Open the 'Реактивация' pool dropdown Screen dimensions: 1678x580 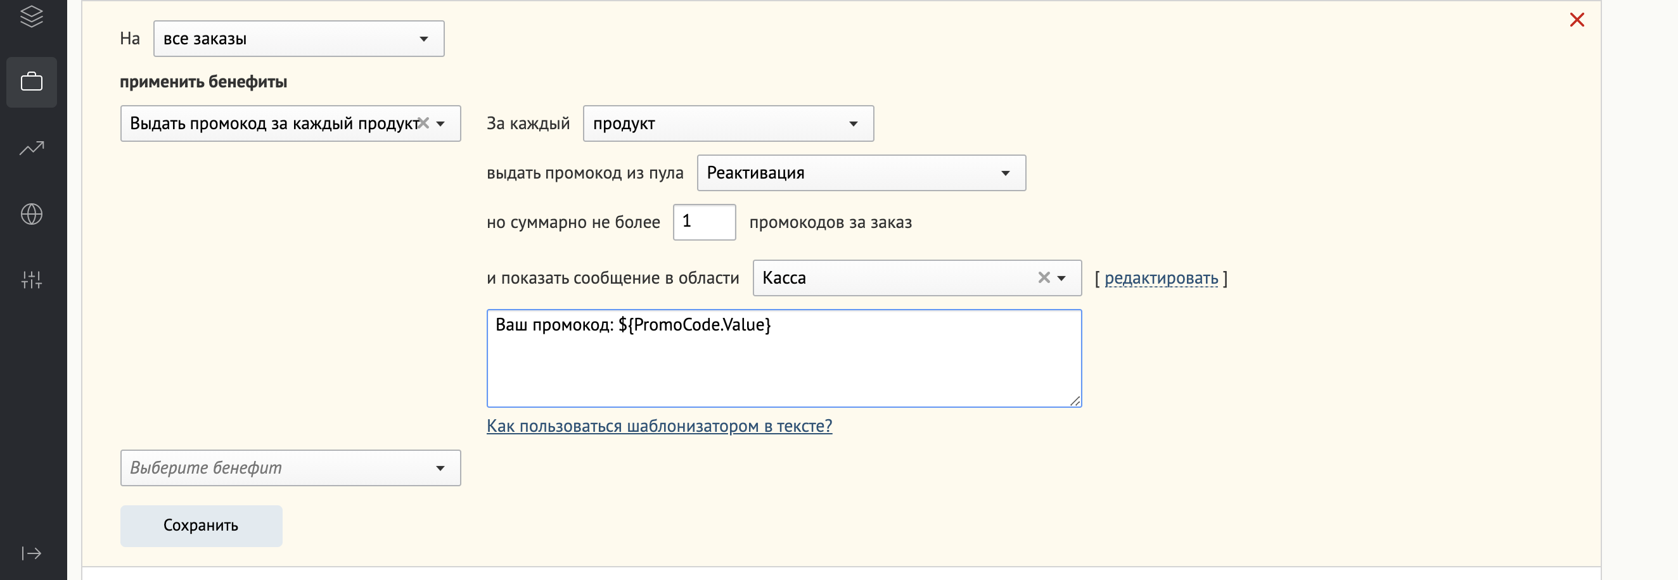tap(861, 173)
